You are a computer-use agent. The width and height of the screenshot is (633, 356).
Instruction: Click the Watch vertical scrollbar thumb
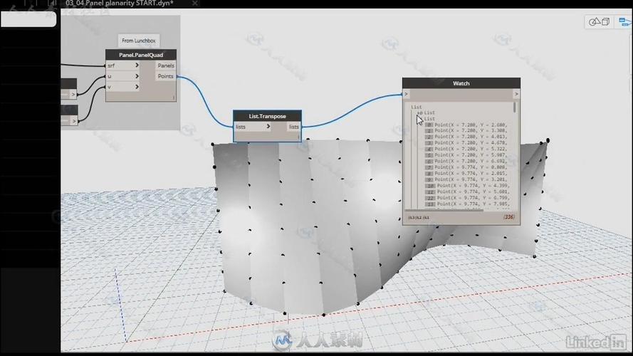pyautogui.click(x=514, y=108)
